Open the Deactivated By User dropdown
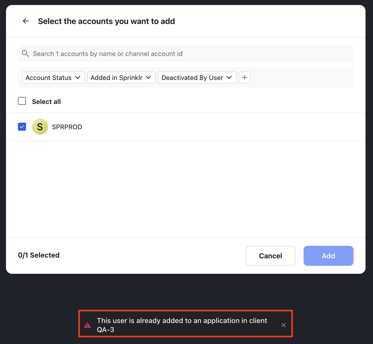Screen dimensions: 373x344 tap(197, 77)
